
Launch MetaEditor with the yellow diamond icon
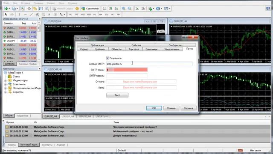[77, 9]
